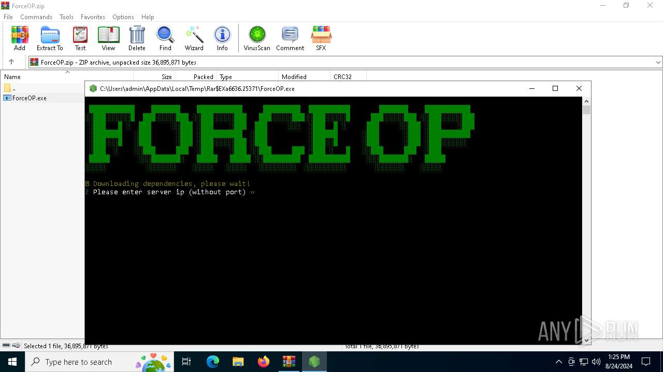The height and width of the screenshot is (372, 663).
Task: Open the Comment tool
Action: [290, 38]
